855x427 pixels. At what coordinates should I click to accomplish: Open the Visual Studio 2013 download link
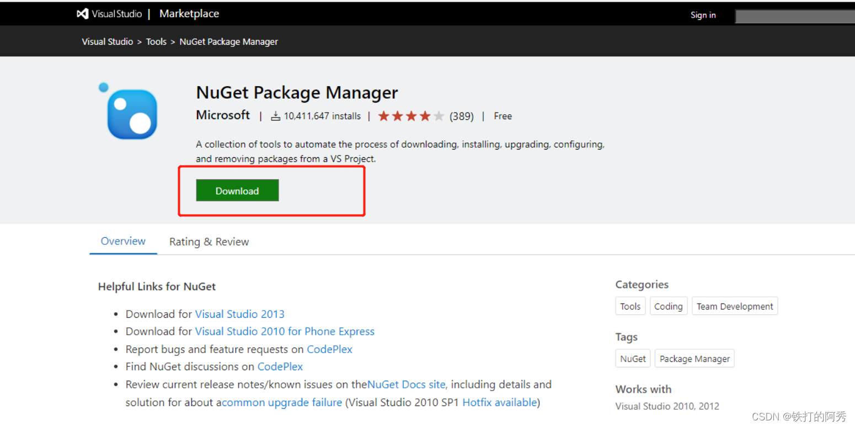[239, 313]
